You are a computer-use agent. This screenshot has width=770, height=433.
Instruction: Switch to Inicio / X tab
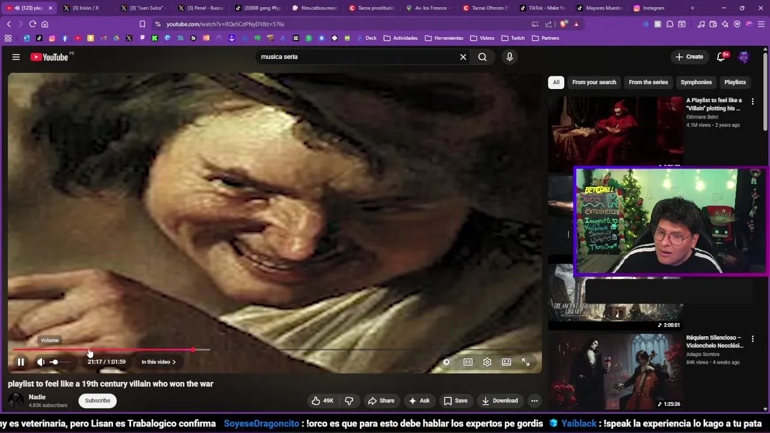(85, 8)
